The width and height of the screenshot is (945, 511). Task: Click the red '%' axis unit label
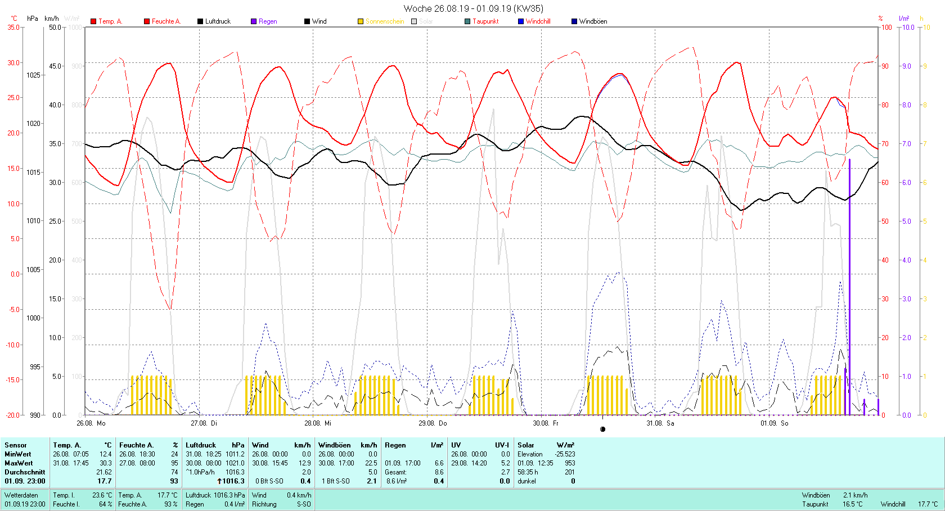coord(881,19)
